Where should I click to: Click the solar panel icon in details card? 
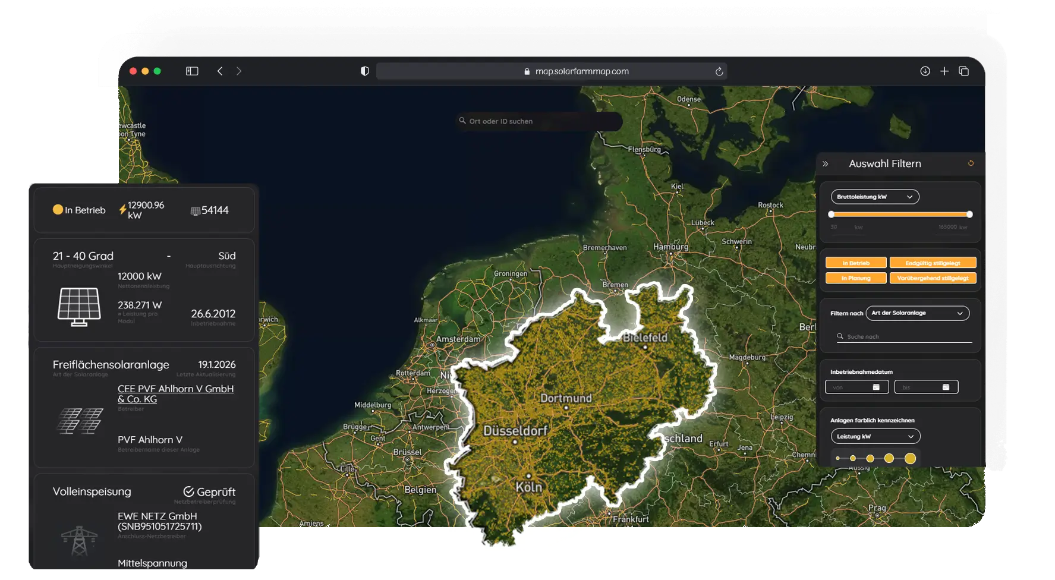pos(78,304)
